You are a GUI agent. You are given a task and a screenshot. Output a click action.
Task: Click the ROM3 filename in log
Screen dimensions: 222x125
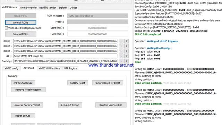(181, 93)
